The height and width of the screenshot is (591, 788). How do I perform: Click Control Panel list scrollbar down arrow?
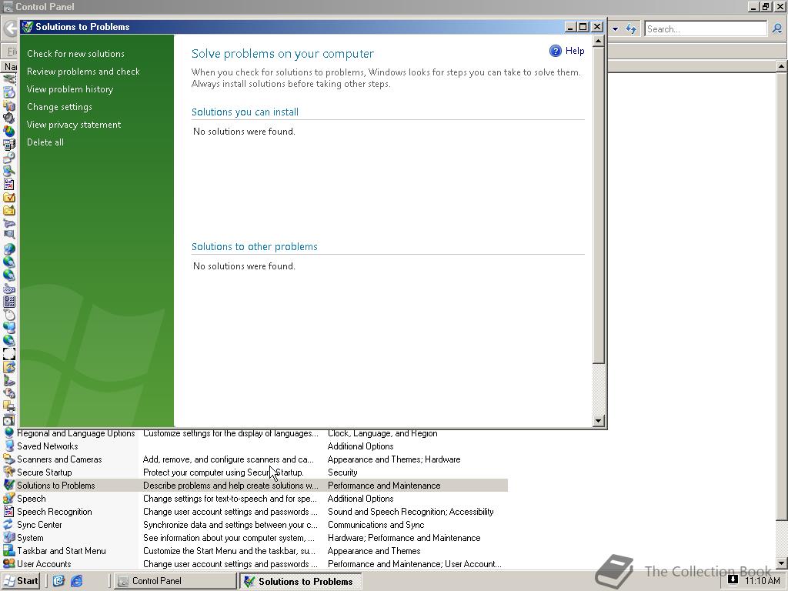click(x=782, y=563)
